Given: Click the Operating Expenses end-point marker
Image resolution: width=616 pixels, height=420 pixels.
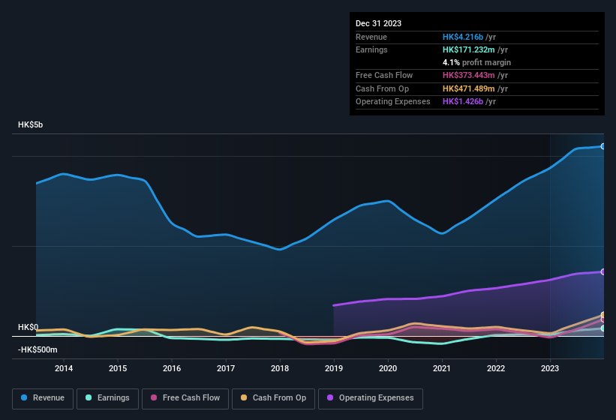Looking at the screenshot, I should [603, 271].
